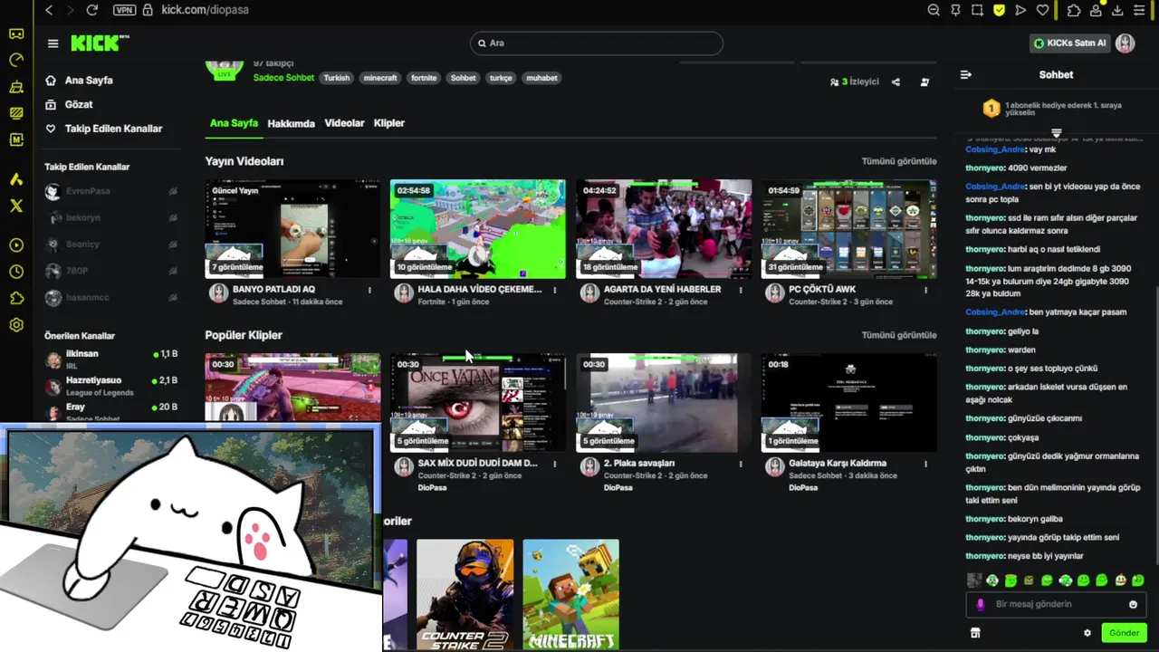Screen dimensions: 1159x652
Task: Open options menu for HALA DAHA VİDEO ÇEKEME
Action: (x=555, y=291)
